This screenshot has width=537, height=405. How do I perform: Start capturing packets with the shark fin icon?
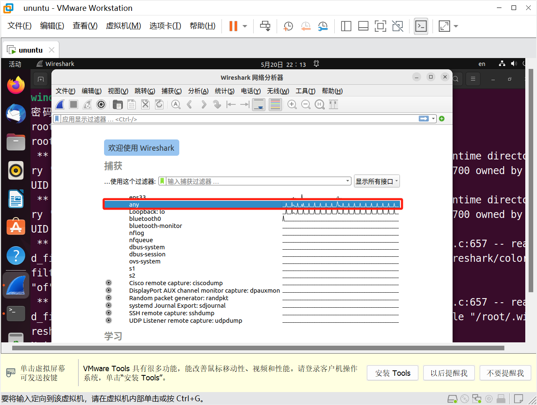[60, 104]
